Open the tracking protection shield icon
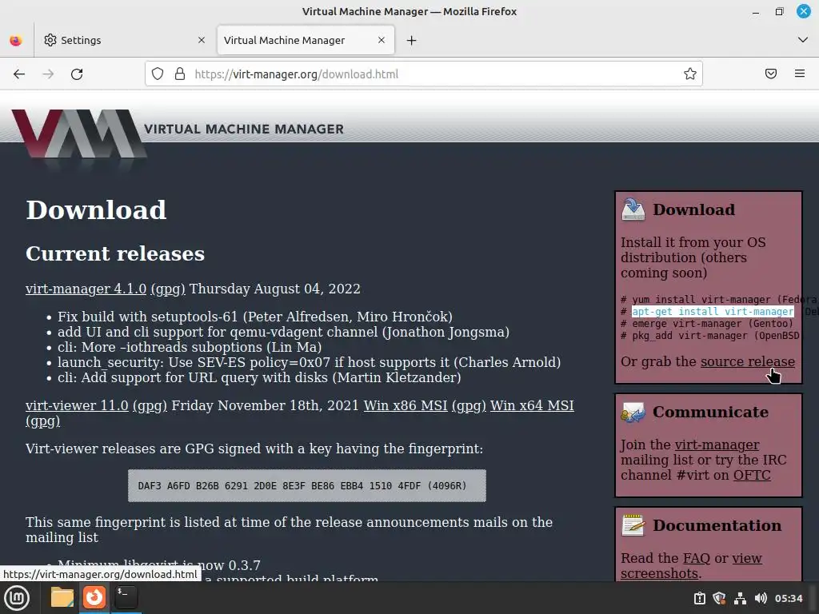 [x=158, y=74]
